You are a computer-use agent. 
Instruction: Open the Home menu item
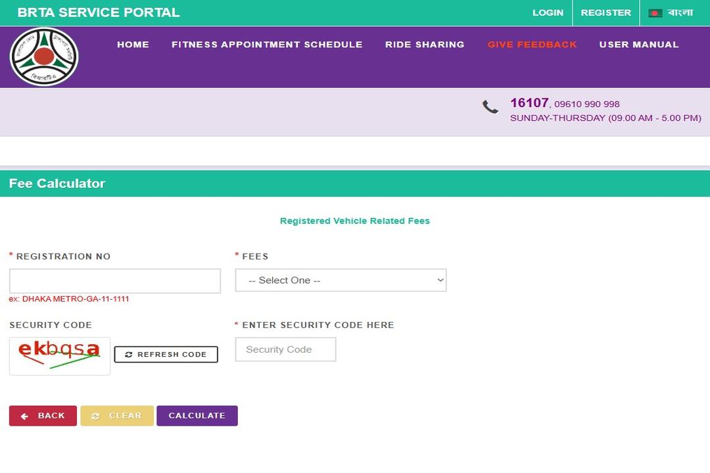click(x=133, y=45)
